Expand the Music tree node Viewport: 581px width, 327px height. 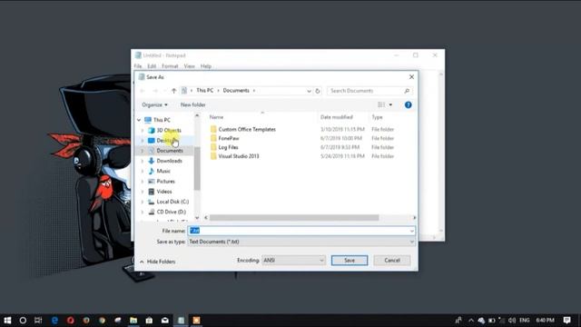click(x=143, y=171)
